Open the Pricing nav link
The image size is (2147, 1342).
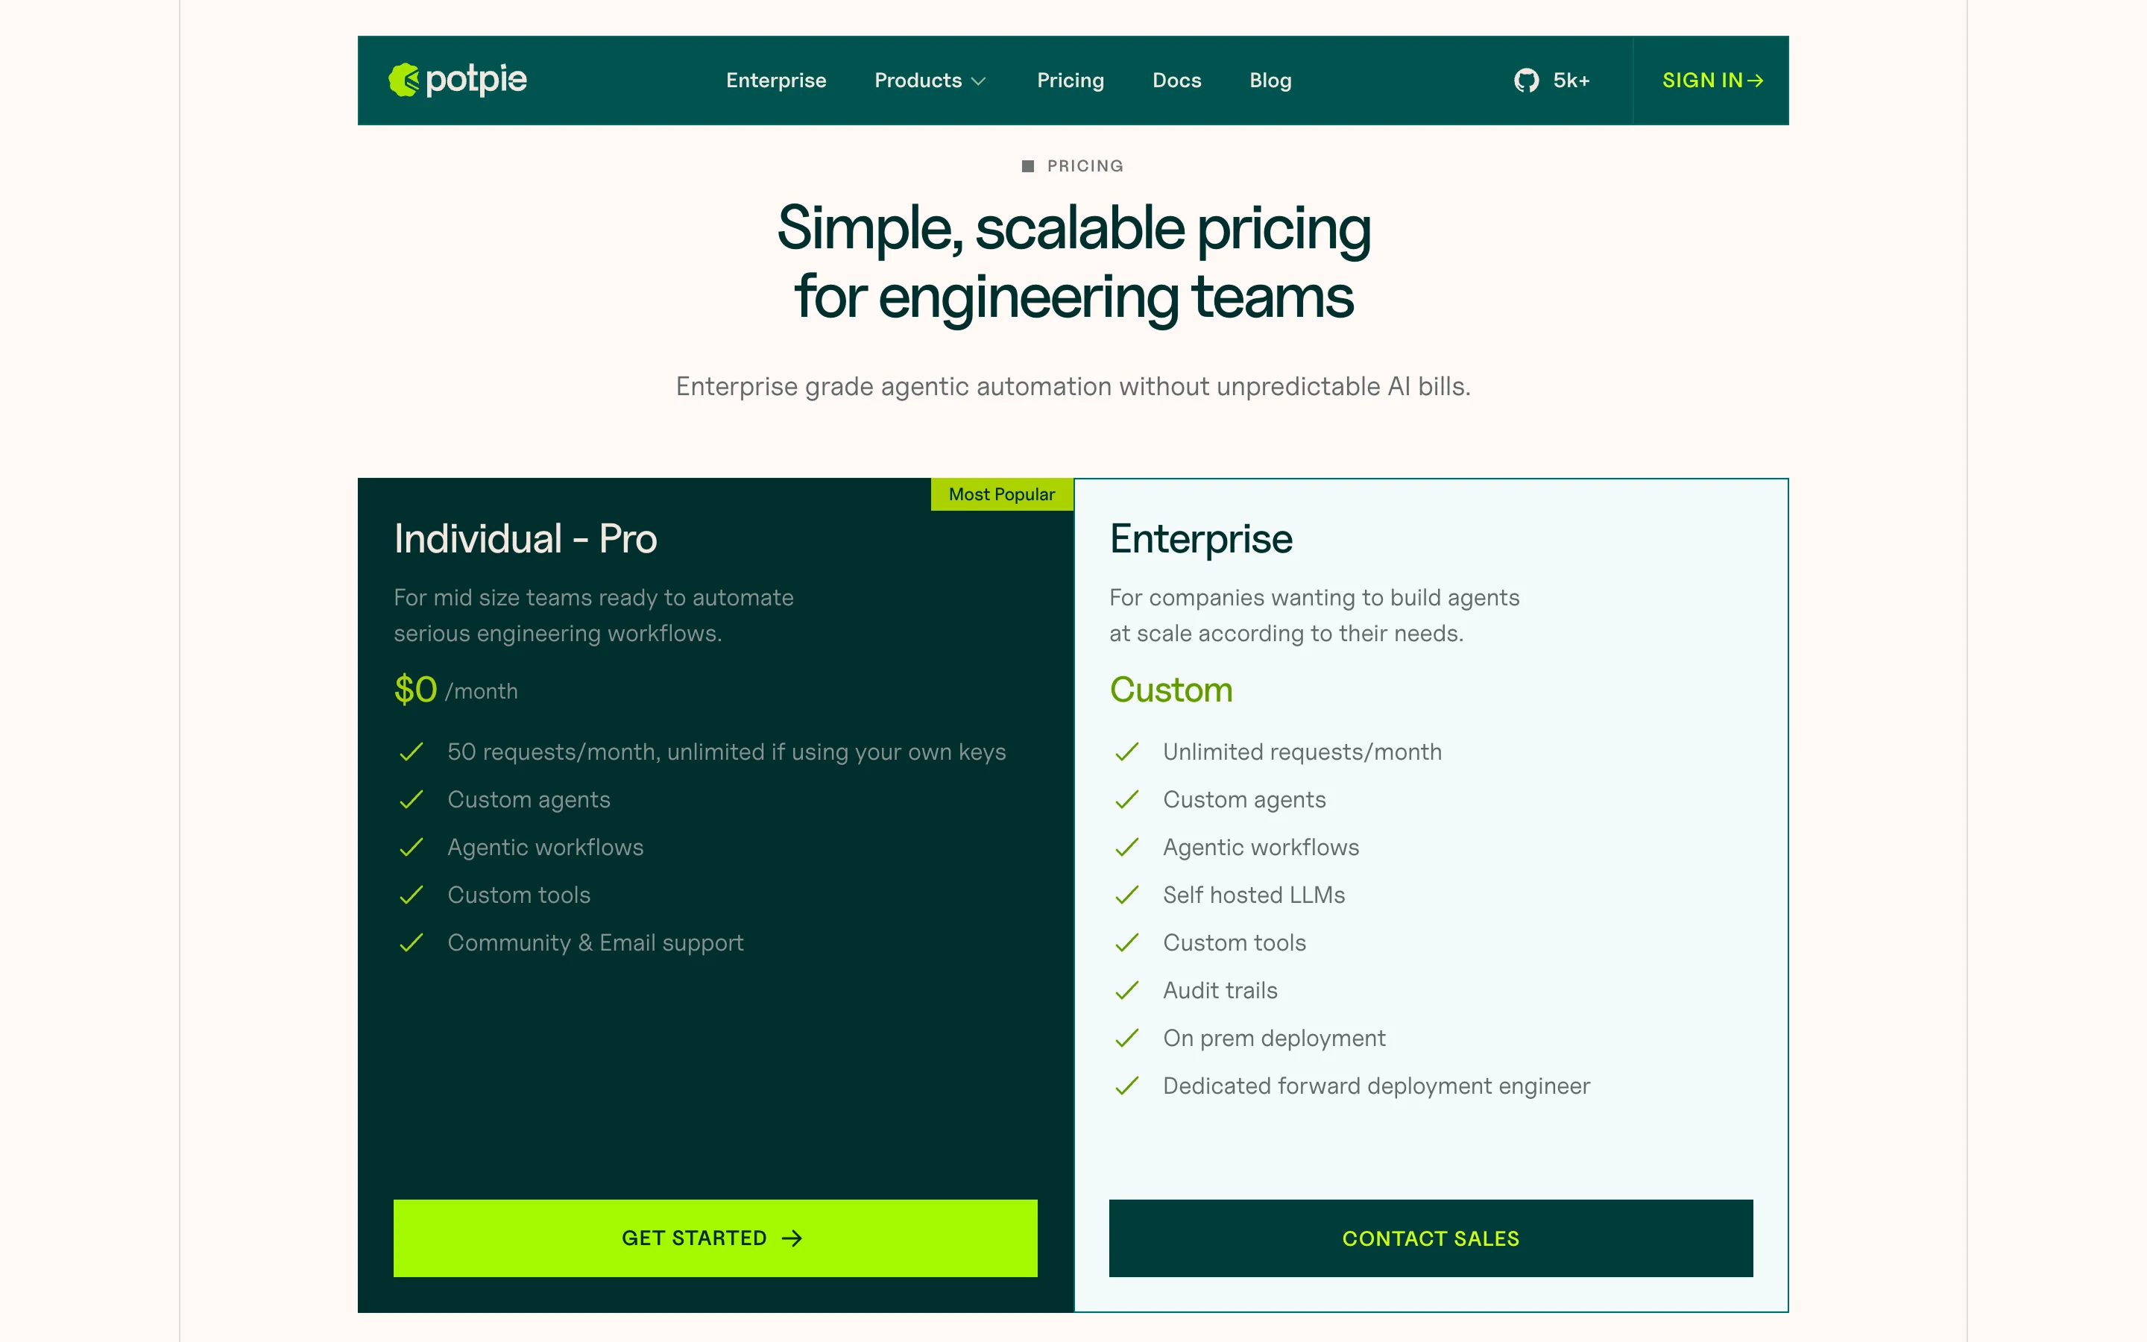coord(1070,81)
